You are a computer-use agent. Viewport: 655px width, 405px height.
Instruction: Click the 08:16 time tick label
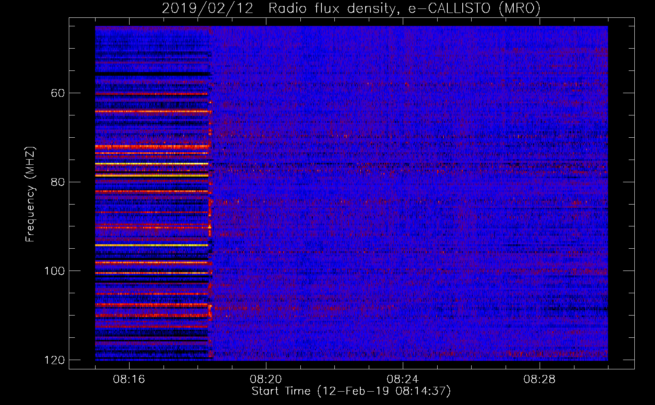pyautogui.click(x=129, y=379)
